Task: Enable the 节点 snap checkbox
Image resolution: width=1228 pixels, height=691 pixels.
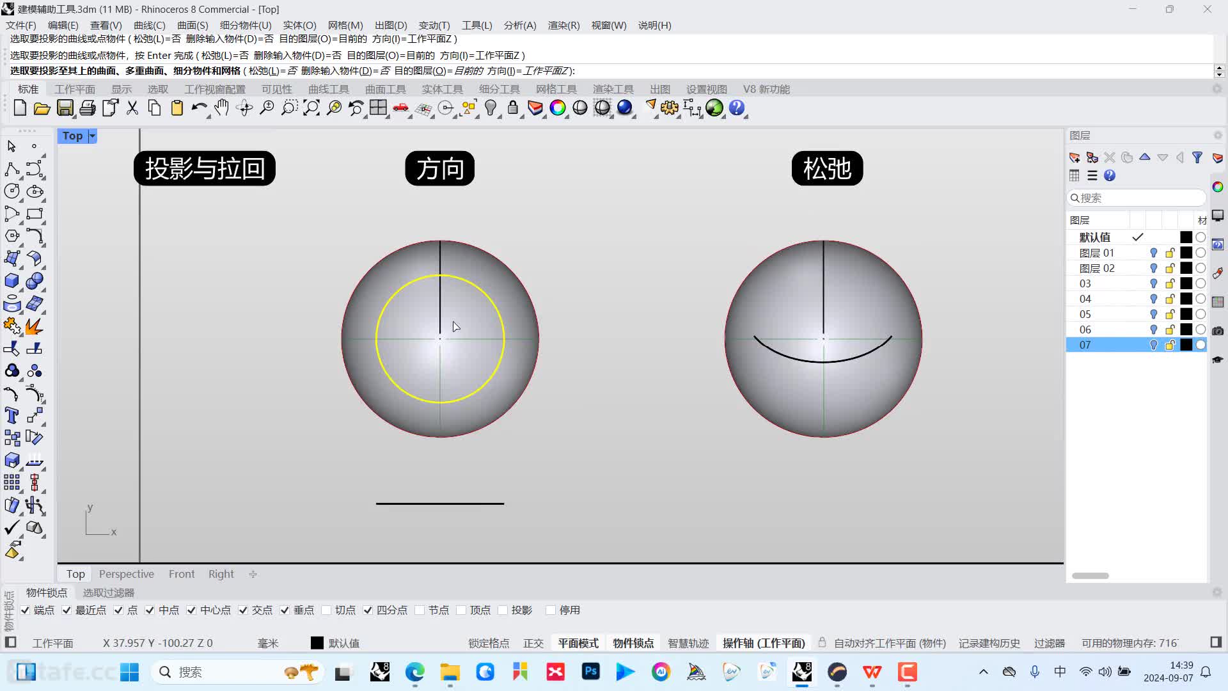Action: (420, 610)
